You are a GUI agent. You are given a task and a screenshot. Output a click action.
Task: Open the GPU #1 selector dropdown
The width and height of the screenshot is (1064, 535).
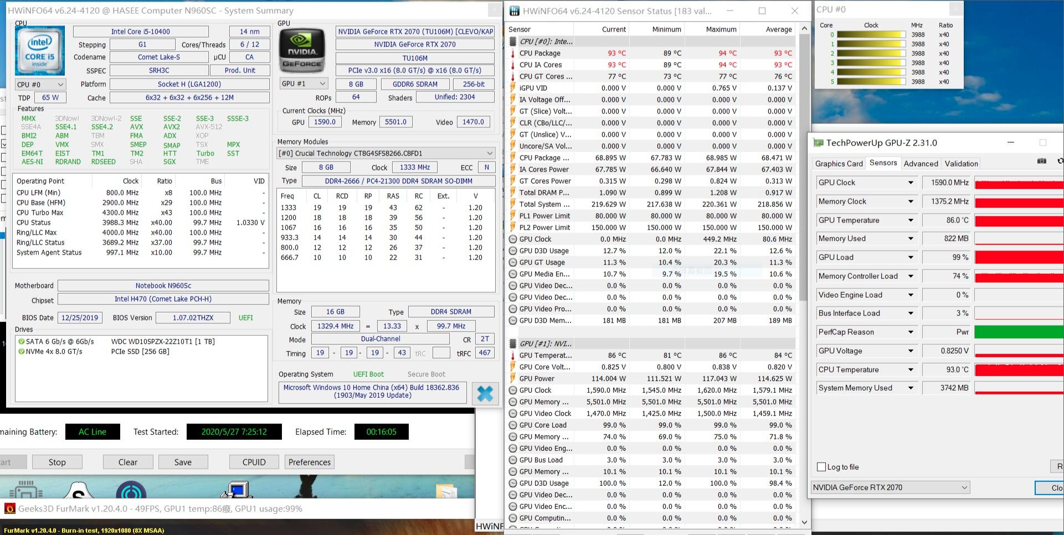coord(304,84)
